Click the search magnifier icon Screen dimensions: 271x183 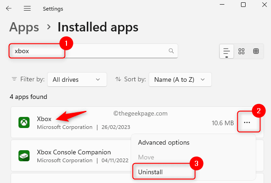point(171,51)
